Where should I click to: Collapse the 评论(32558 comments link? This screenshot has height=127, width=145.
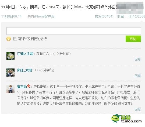point(136,16)
